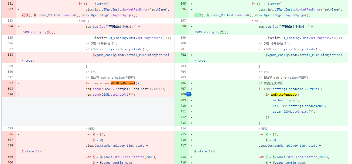Click line number 706 next to 发送游戏对局 comment
The width and height of the screenshot is (352, 164).
[183, 83]
